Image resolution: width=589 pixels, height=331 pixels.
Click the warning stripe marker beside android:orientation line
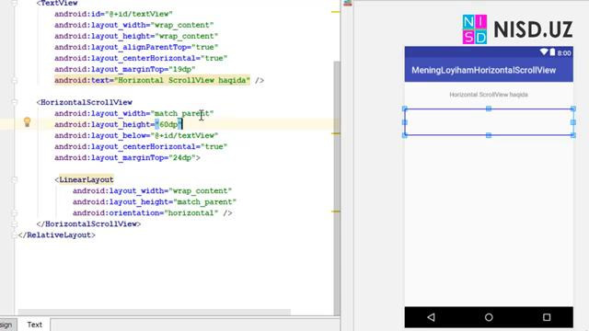pos(335,211)
